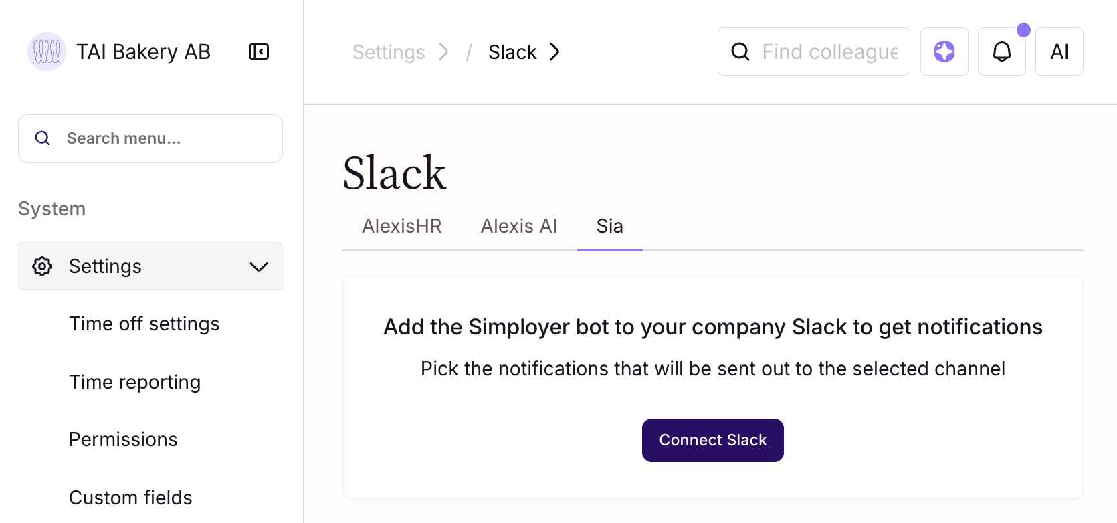Expand the chevron next to Slack breadcrumb

[x=554, y=51]
